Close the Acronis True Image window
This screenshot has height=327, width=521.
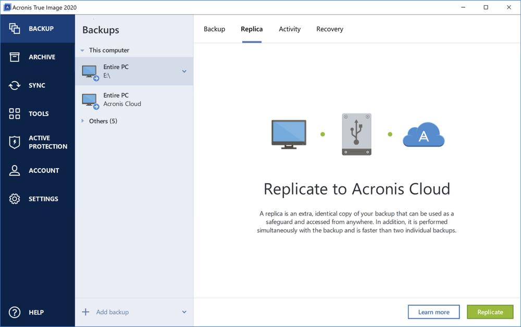508,7
